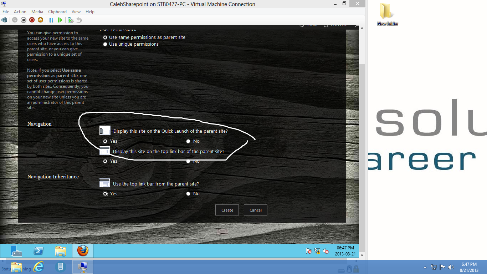The width and height of the screenshot is (487, 274).
Task: Click the Cancel button
Action: pyautogui.click(x=256, y=210)
